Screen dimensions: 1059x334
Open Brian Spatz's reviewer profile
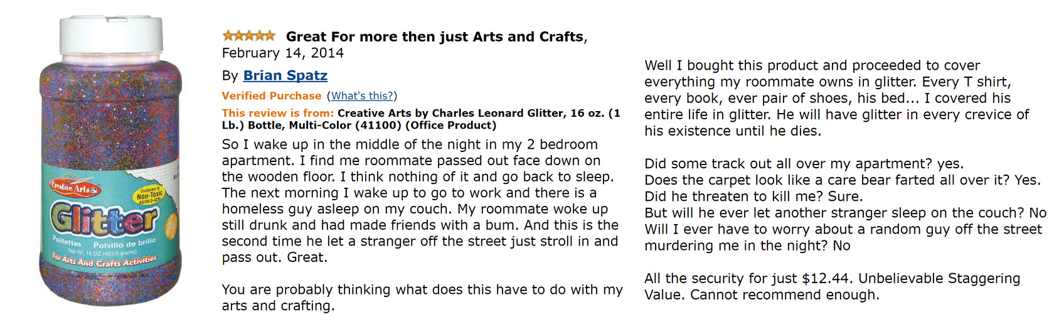pos(285,75)
